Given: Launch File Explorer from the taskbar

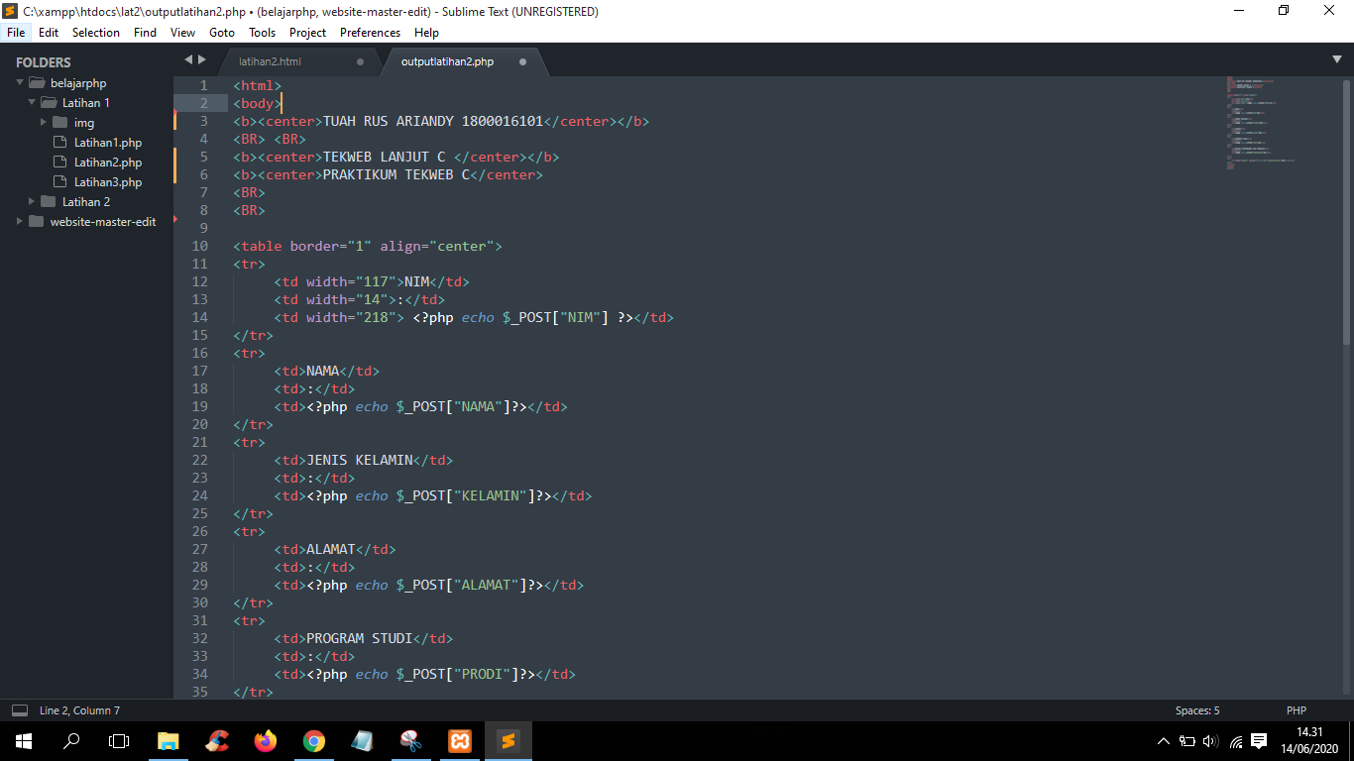Looking at the screenshot, I should (x=169, y=741).
